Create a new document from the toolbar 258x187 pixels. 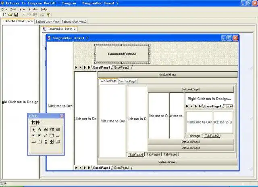click(4, 15)
